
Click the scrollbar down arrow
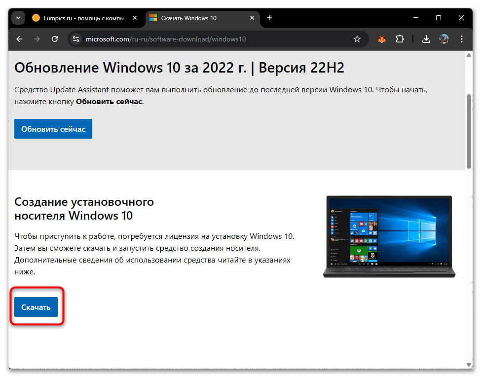pyautogui.click(x=469, y=365)
